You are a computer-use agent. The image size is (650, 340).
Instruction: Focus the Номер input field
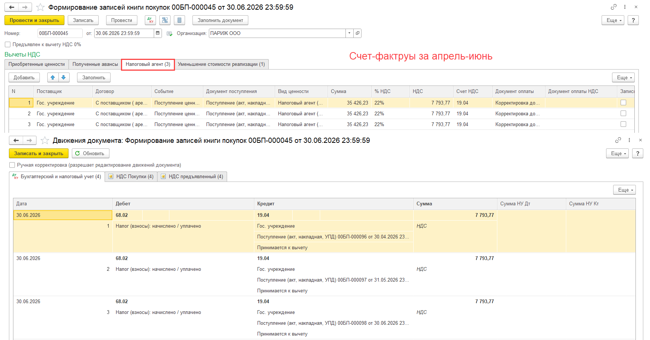pos(60,33)
